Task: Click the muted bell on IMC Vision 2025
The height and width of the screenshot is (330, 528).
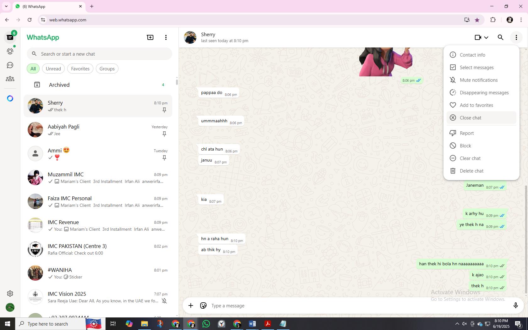Action: [164, 301]
